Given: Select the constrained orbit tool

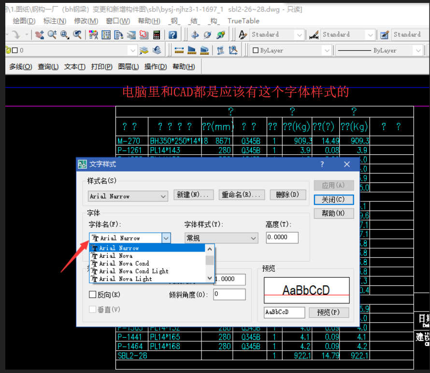Looking at the screenshot, I should pyautogui.click(x=195, y=35).
